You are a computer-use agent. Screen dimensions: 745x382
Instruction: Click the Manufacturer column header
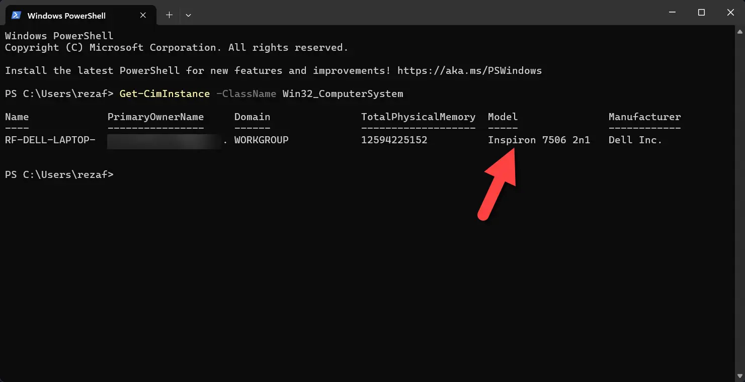coord(644,117)
